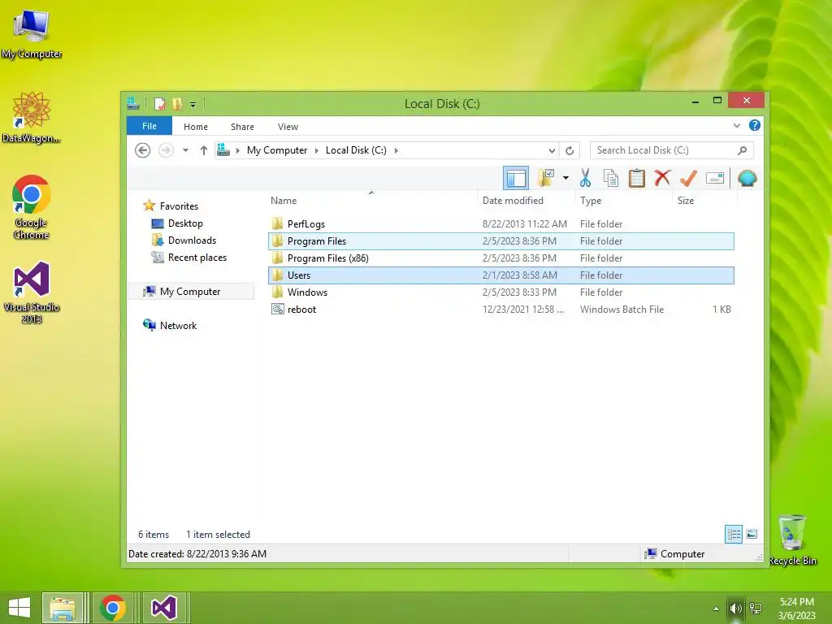Click File Explorer on the taskbar
The width and height of the screenshot is (832, 624).
tap(62, 608)
